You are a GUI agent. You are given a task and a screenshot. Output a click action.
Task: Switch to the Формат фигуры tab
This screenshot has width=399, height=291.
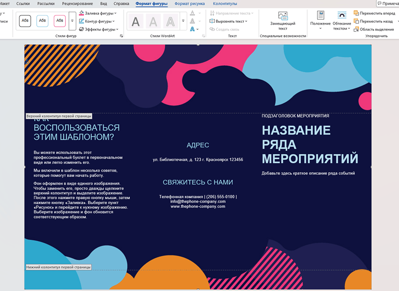(151, 4)
